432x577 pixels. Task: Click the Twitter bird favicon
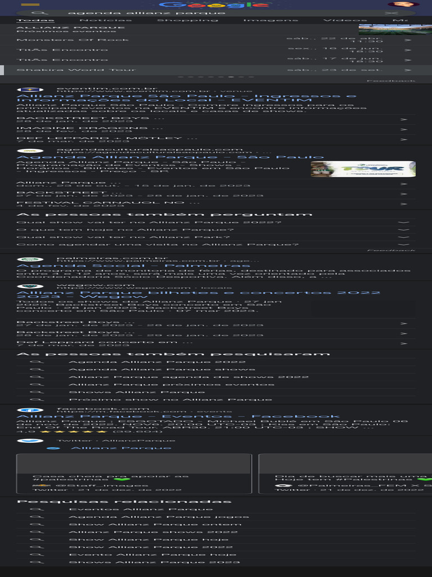30,441
